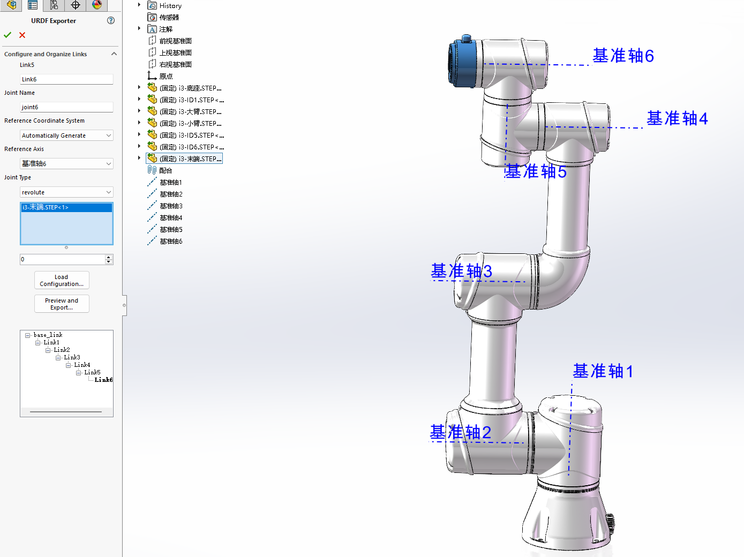744x557 pixels.
Task: Click the History folder icon
Action: point(152,5)
